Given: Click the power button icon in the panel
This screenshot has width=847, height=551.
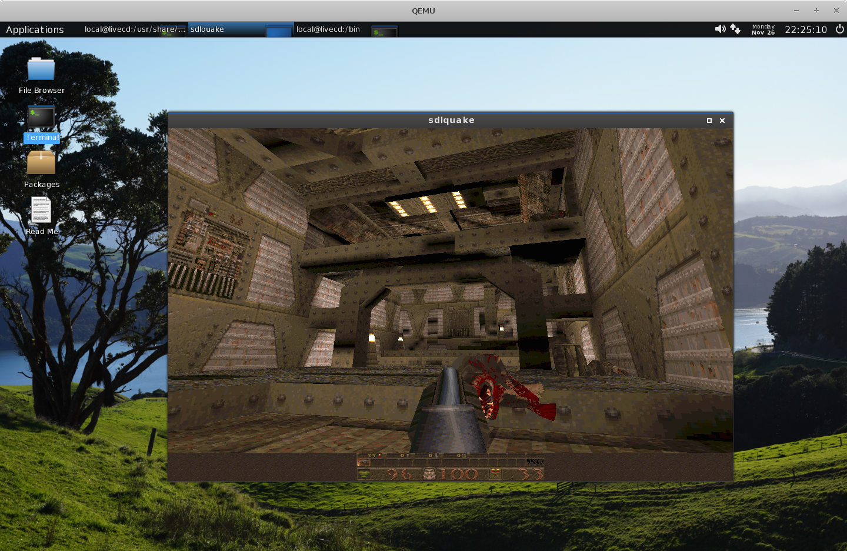Looking at the screenshot, I should point(840,29).
